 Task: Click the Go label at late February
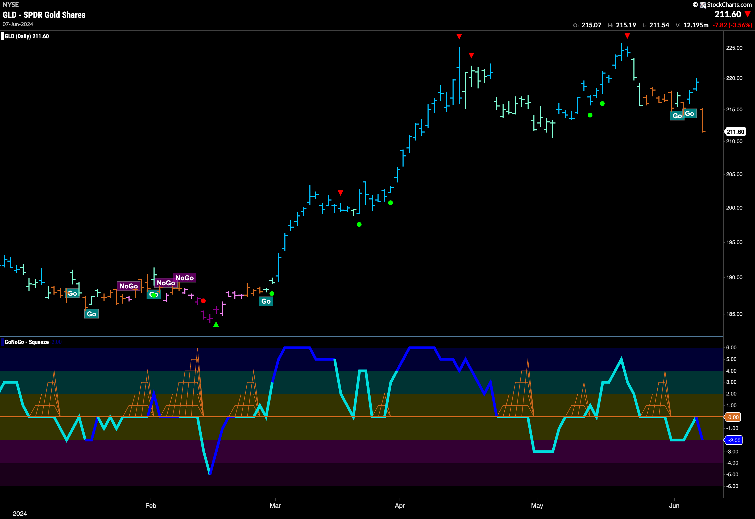coord(266,301)
